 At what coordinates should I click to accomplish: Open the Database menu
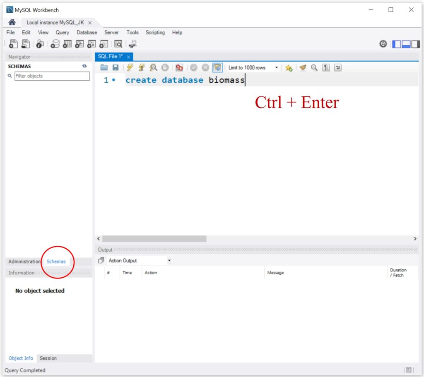click(x=87, y=32)
